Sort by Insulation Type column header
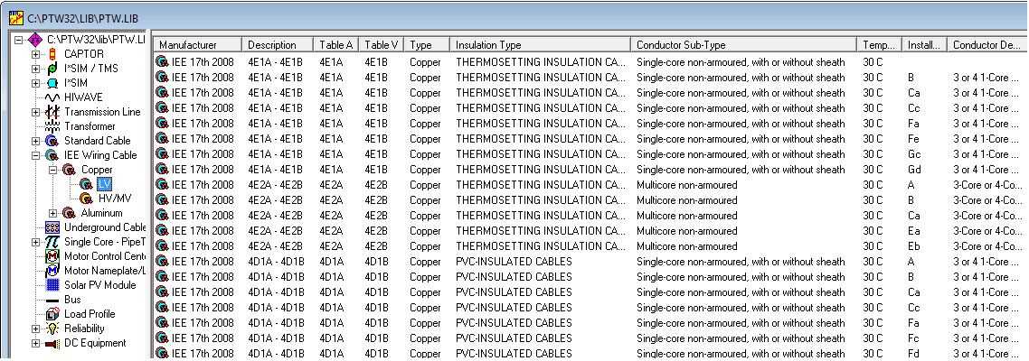Viewport: 1029px width, 361px height. point(541,44)
